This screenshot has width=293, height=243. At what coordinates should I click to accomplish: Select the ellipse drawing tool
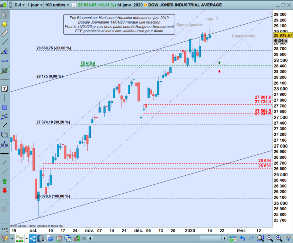pos(5,135)
